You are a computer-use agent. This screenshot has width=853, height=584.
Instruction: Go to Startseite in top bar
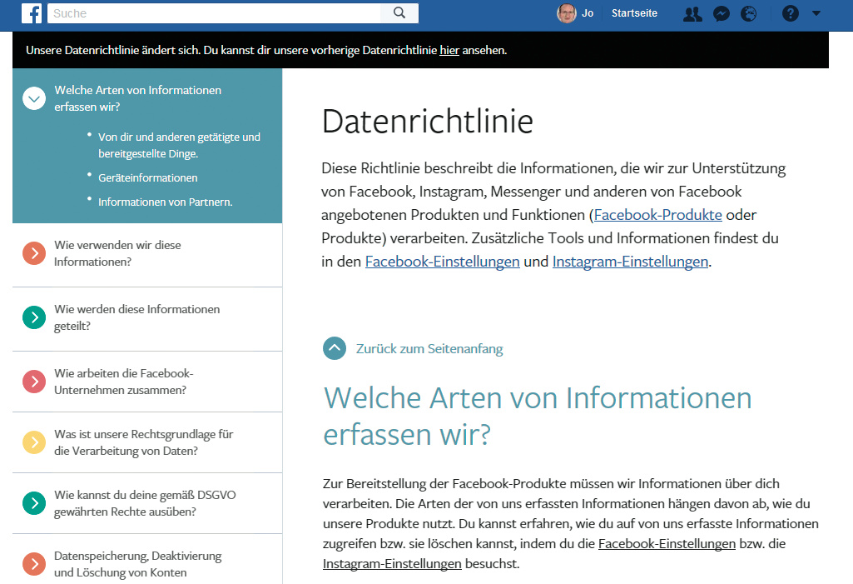[634, 13]
